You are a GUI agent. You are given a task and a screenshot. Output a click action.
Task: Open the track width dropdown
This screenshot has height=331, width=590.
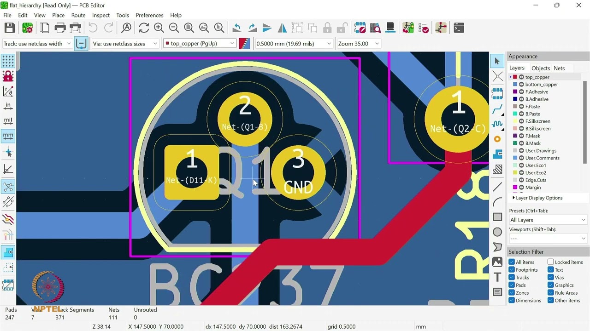(37, 44)
